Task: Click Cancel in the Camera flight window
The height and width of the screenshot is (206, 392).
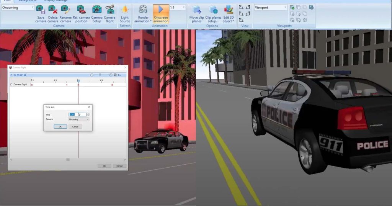Action: [x=119, y=166]
